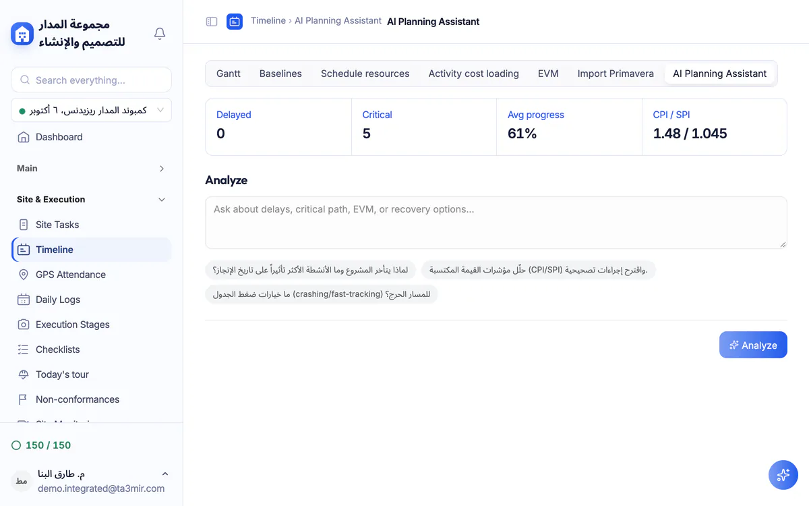Click the GPS Attendance pin icon

24,275
